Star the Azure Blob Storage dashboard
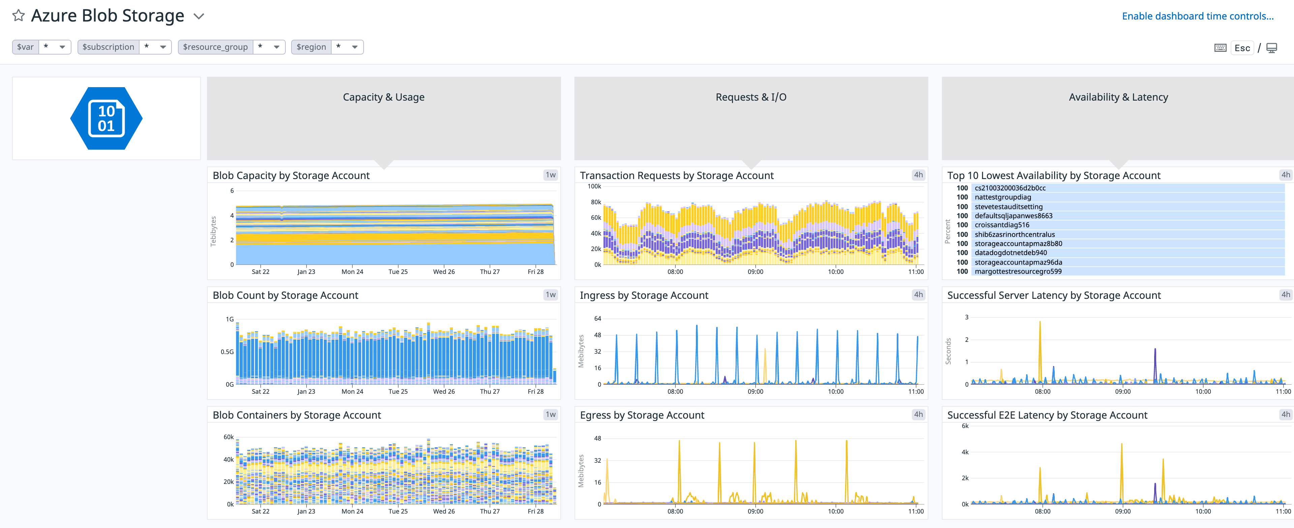The height and width of the screenshot is (528, 1294). 18,15
